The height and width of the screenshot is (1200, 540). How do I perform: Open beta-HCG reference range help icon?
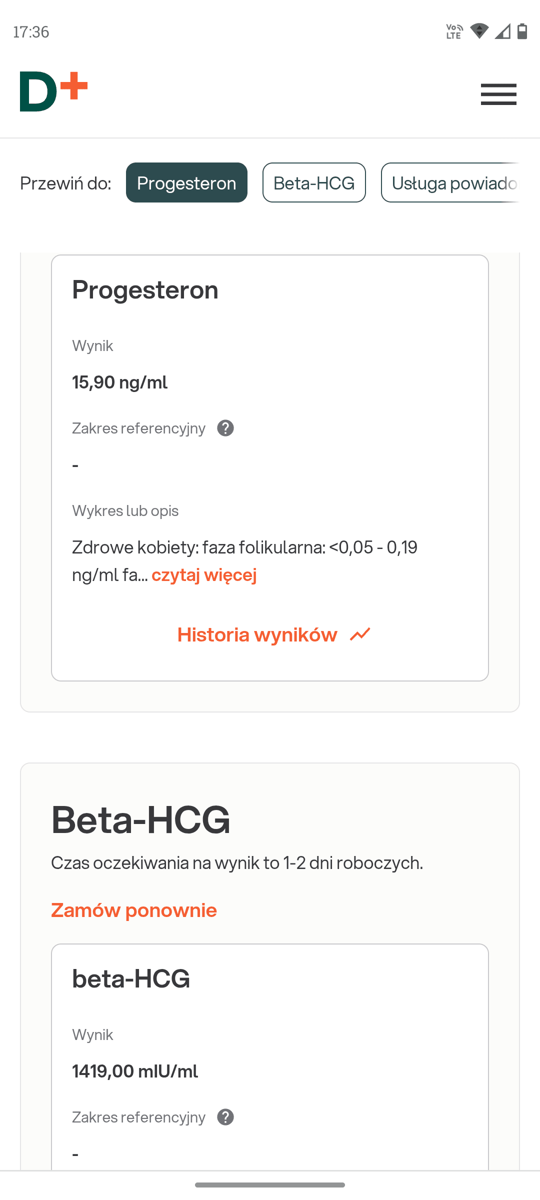point(225,1117)
